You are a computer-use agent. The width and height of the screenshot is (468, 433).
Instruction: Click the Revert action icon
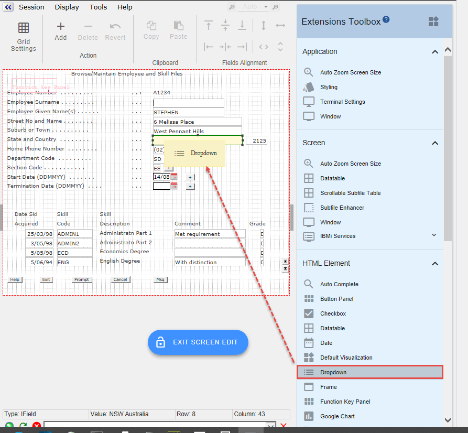(115, 31)
